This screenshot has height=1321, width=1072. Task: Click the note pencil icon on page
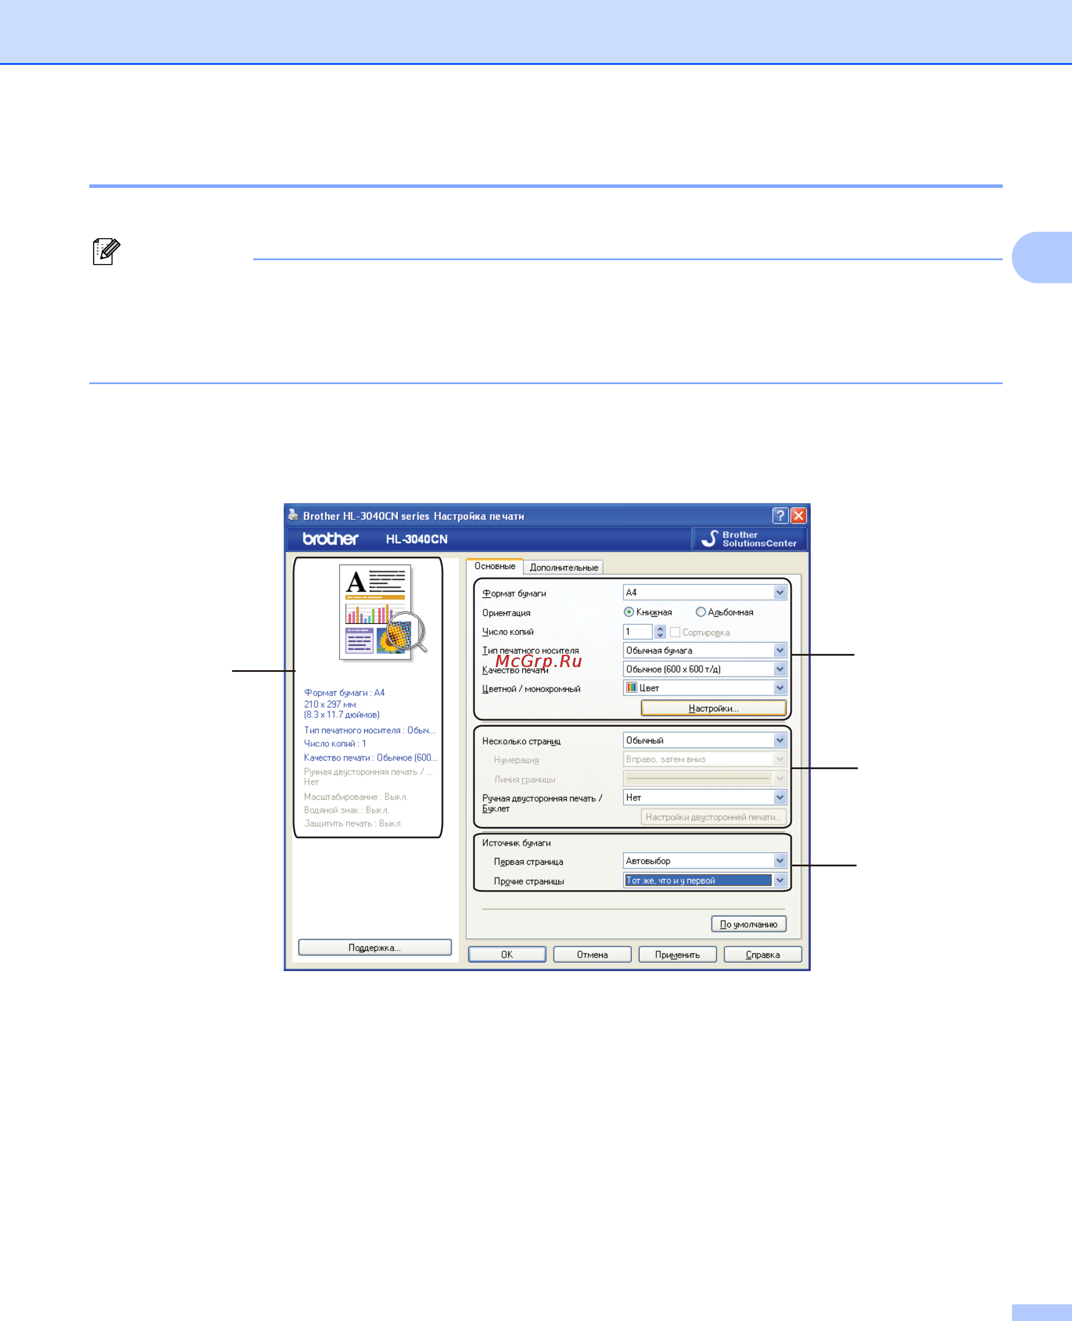[106, 251]
